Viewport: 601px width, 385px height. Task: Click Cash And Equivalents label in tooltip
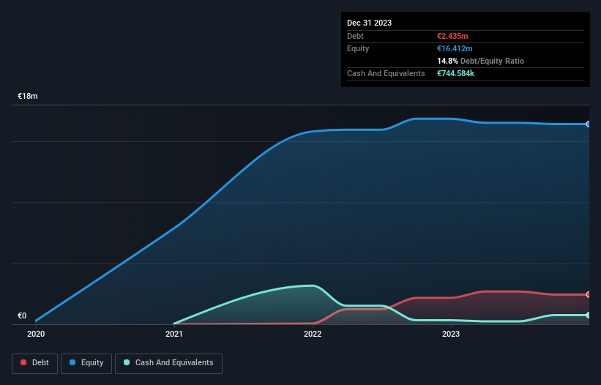tap(386, 73)
